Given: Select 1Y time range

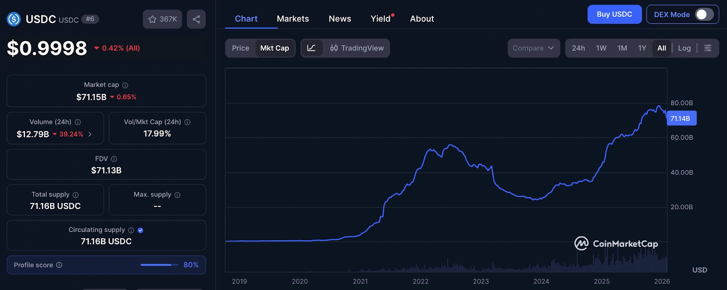Looking at the screenshot, I should tap(642, 48).
